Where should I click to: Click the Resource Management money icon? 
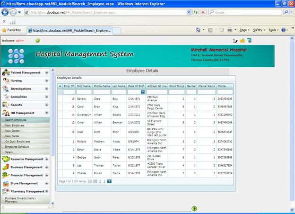click(x=6, y=159)
